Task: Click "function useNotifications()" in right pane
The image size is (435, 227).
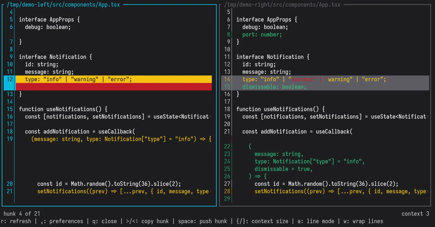Action: [278, 109]
